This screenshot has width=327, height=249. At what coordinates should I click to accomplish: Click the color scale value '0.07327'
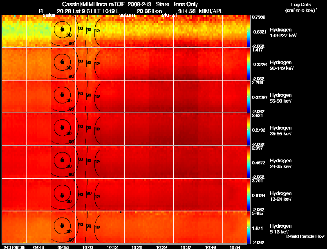point(260,97)
